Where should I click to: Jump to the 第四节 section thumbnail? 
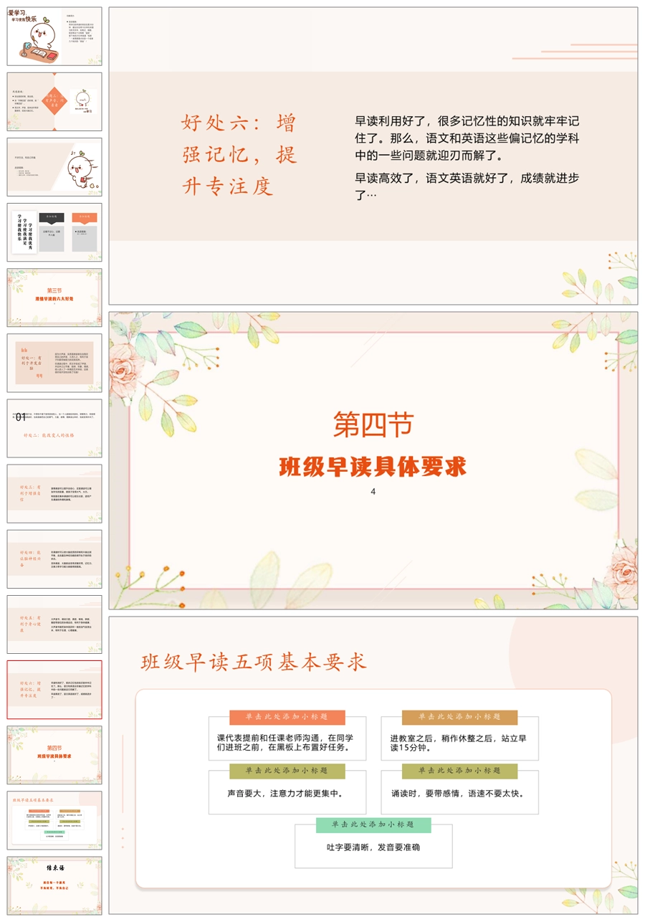[x=54, y=755]
